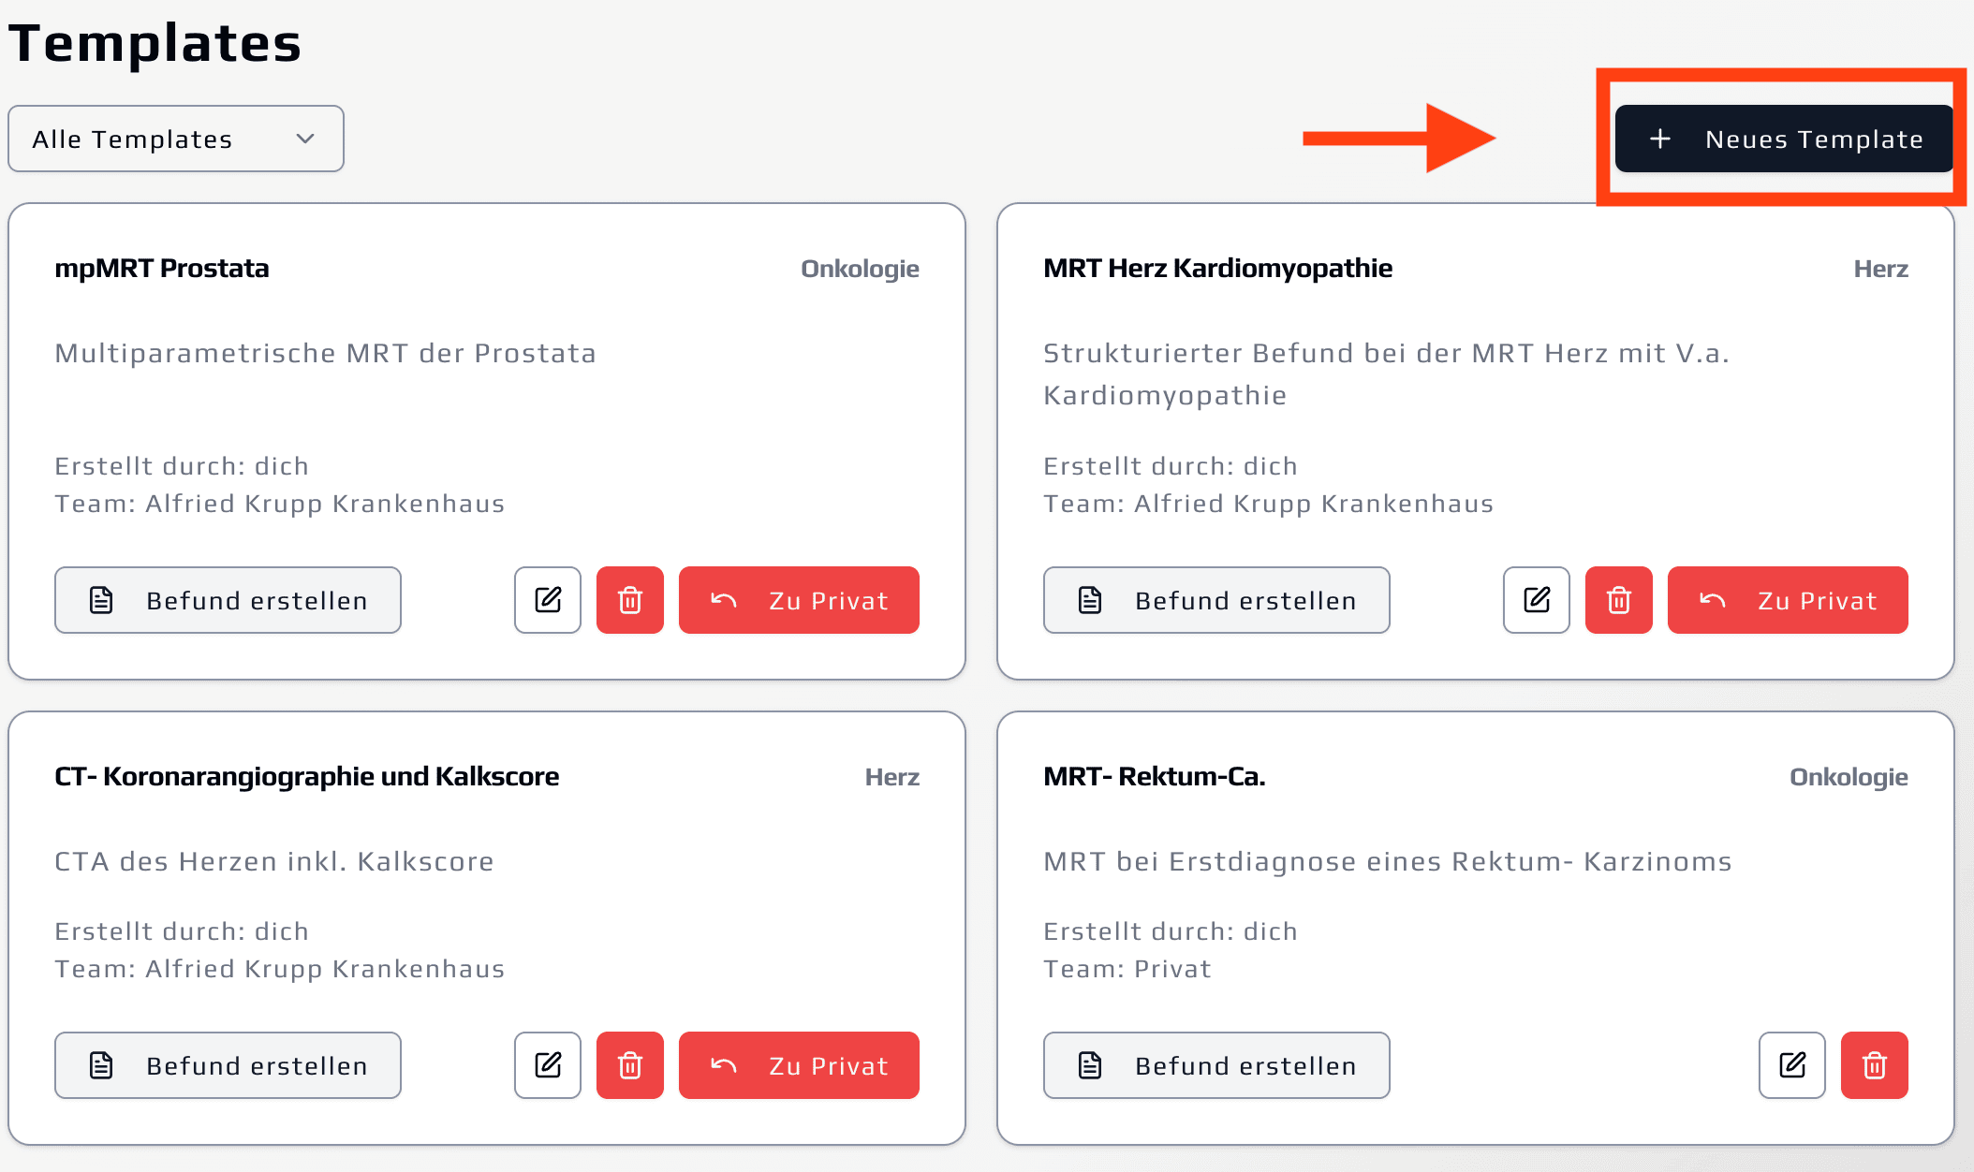Screen dimensions: 1974x1172
Task: Delete the mpMRT Prostata template
Action: [x=630, y=600]
